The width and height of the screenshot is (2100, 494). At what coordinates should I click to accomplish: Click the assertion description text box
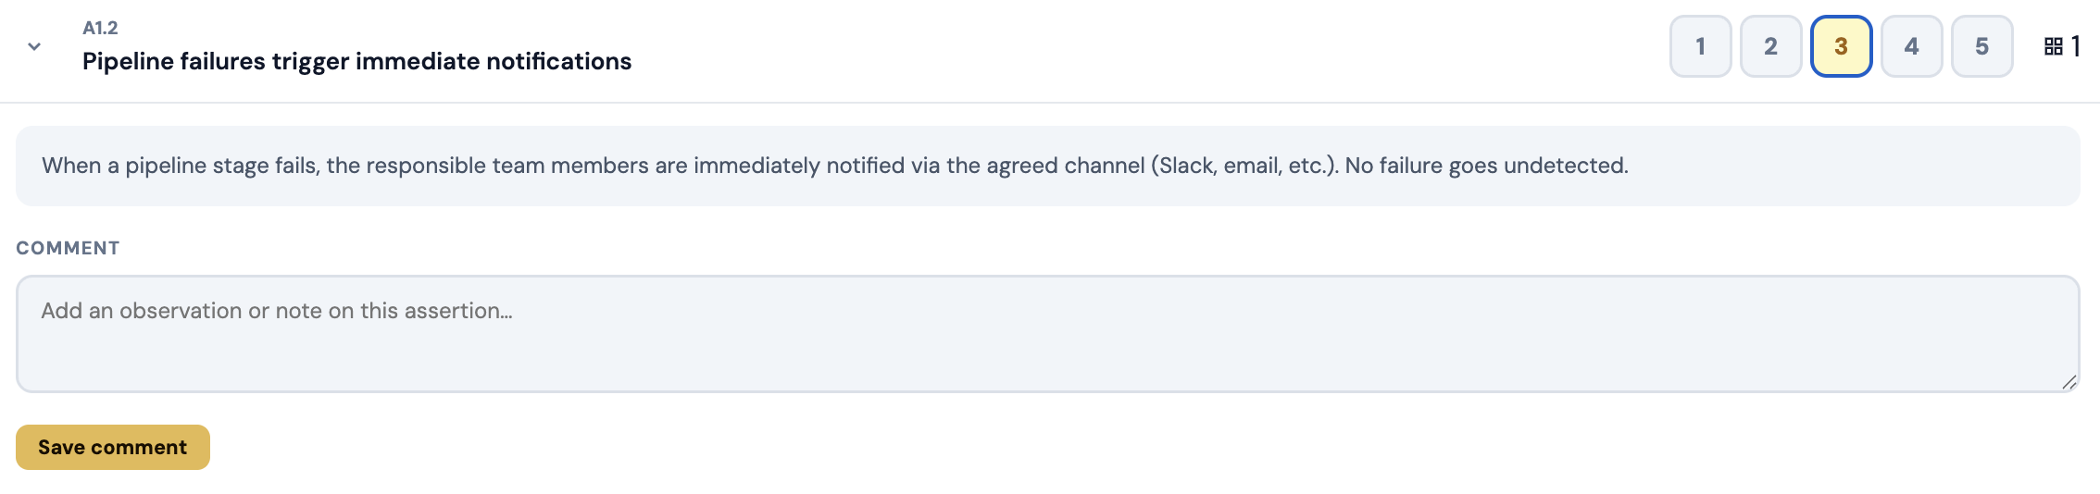tap(1046, 166)
